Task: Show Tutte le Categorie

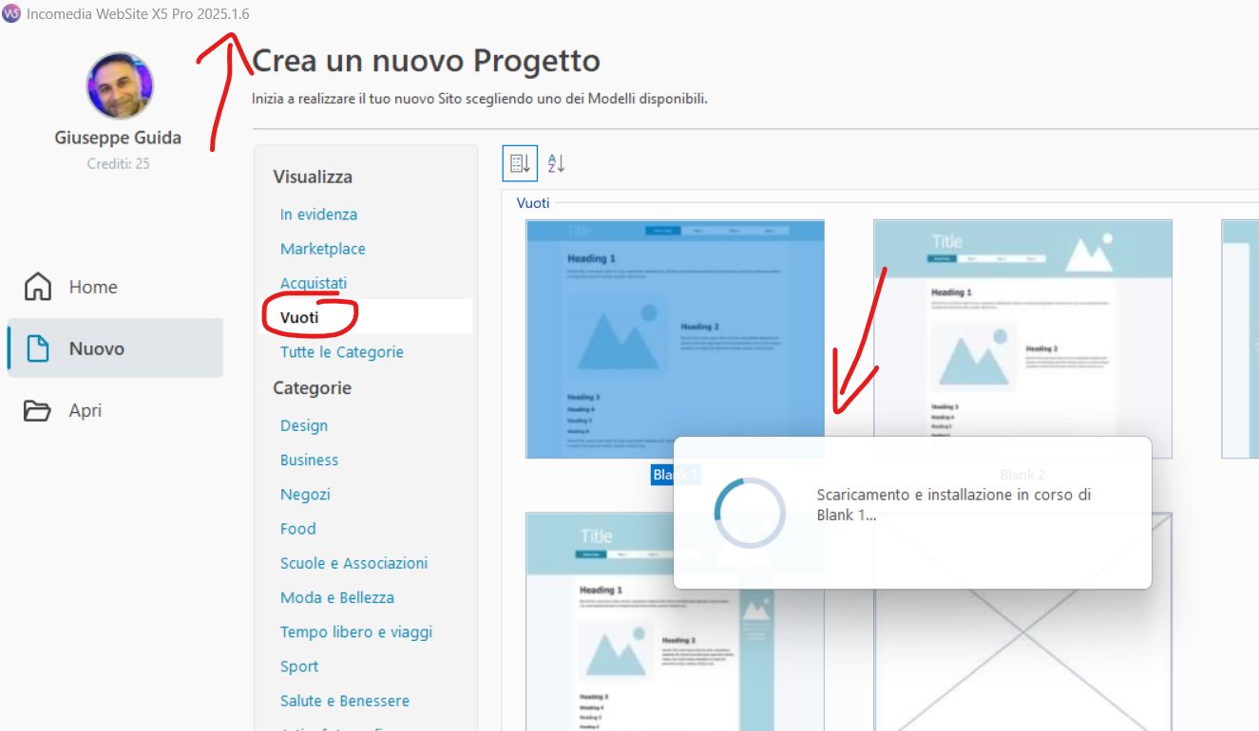Action: pos(342,352)
